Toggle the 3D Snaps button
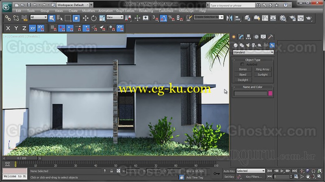Image resolution: width=325 pixels, height=182 pixels. [x=155, y=18]
